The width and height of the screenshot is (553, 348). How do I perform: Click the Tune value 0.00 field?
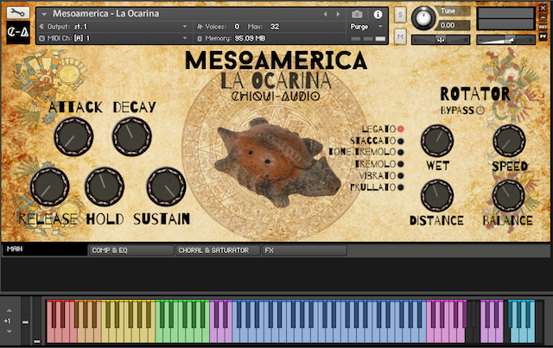[x=453, y=25]
